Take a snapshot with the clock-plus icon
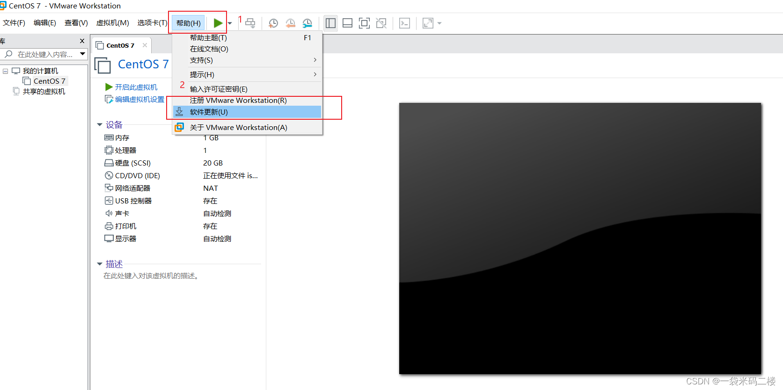The image size is (783, 390). (x=273, y=23)
